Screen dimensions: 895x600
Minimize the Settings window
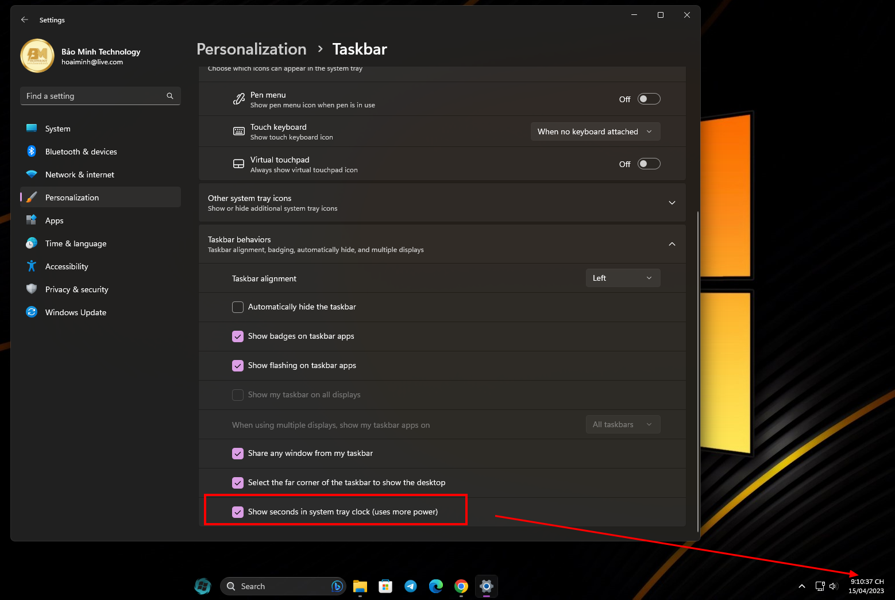[634, 15]
